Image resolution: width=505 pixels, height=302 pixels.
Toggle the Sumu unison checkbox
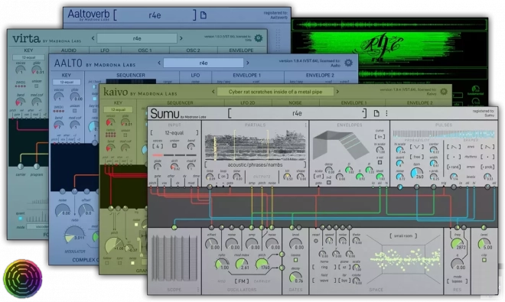click(174, 146)
